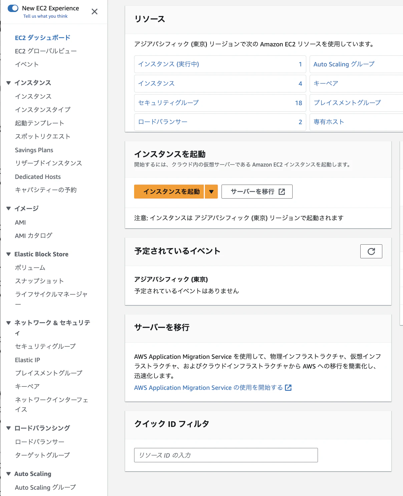Collapse the ロードバランシング section triangle

(9, 428)
